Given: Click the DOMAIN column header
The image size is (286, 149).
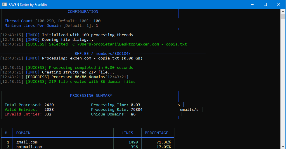Looking at the screenshot, I should coord(23,133).
